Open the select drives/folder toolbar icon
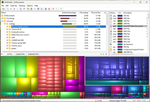 point(3,9)
